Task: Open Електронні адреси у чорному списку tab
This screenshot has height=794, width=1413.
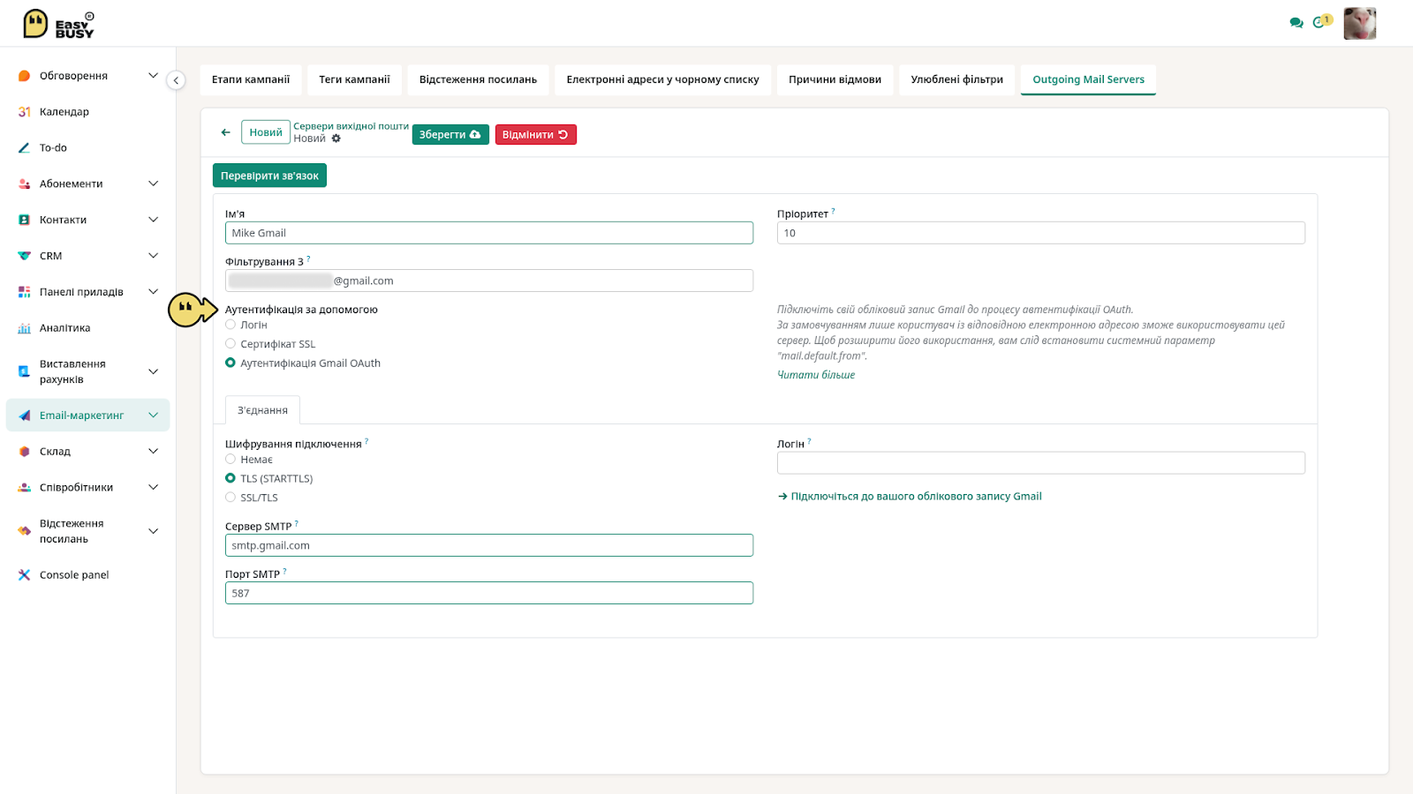Action: 662,79
